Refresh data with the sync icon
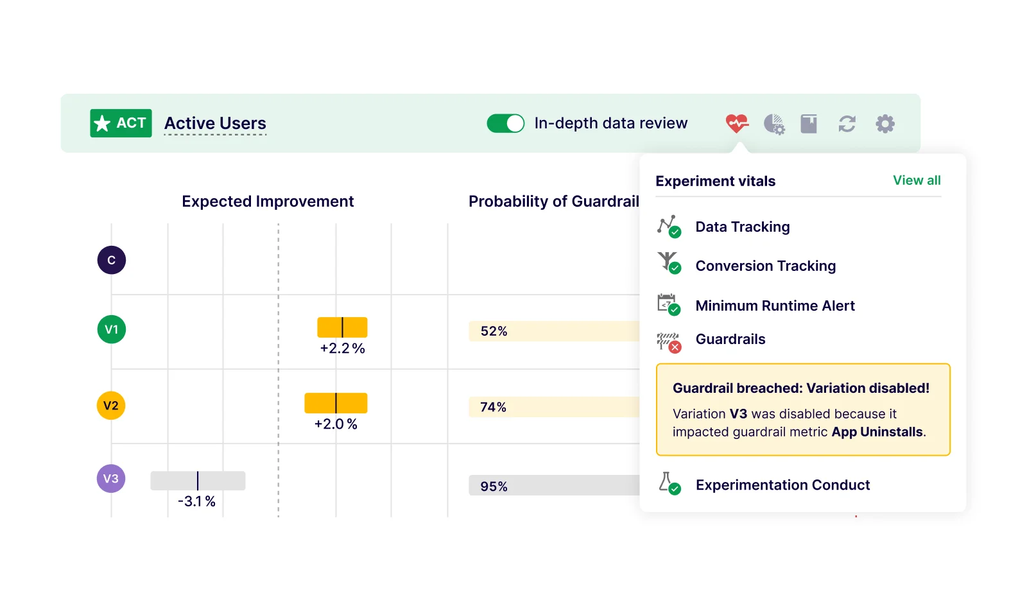This screenshot has width=1027, height=611. (847, 123)
